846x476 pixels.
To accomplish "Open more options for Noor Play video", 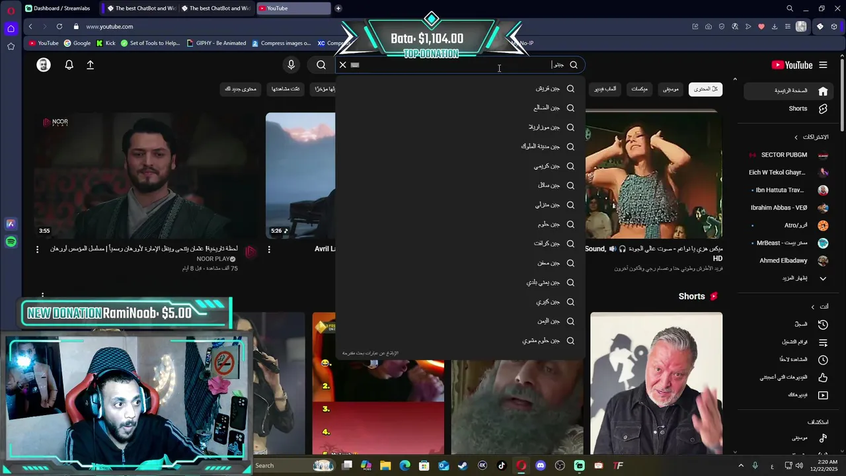I will [x=37, y=249].
